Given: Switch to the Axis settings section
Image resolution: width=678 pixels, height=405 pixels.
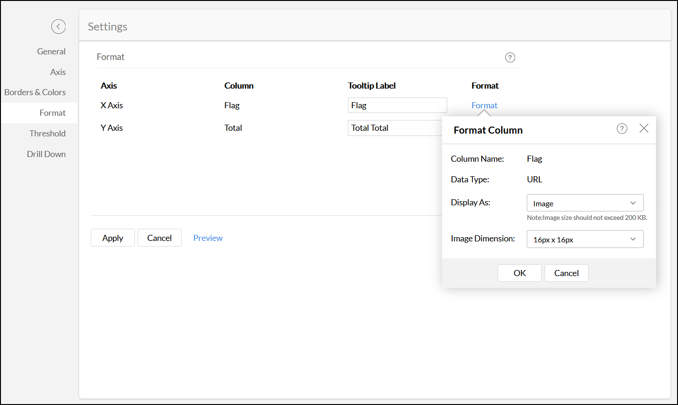Looking at the screenshot, I should tap(58, 72).
